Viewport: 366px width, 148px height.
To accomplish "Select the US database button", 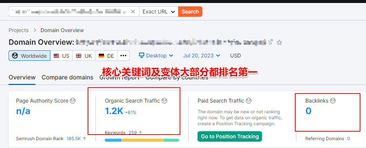I will click(61, 56).
